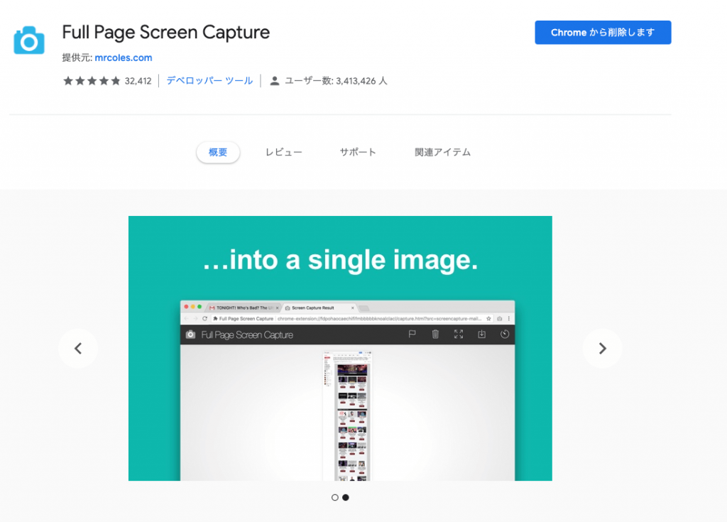The height and width of the screenshot is (522, 727).
Task: Click the history clock icon in the screenshot
Action: pos(505,334)
